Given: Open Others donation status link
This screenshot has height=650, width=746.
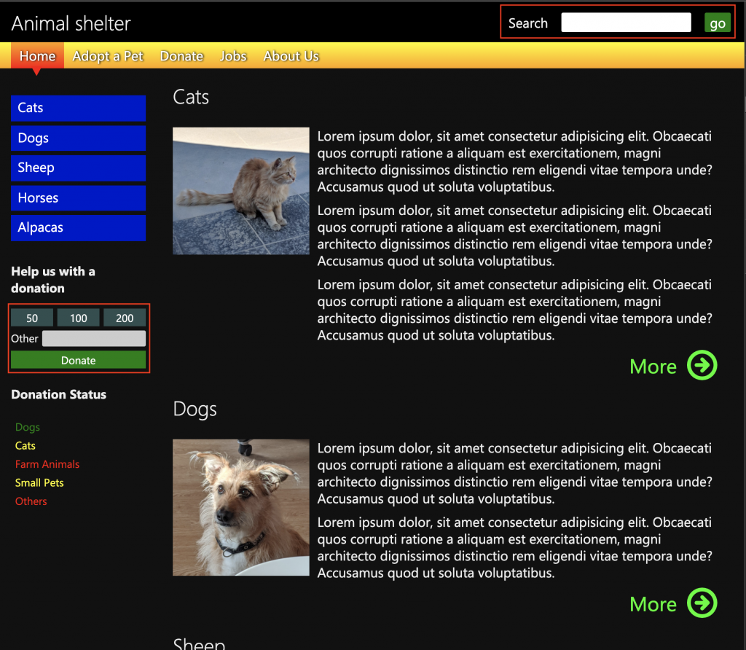Looking at the screenshot, I should pos(31,501).
